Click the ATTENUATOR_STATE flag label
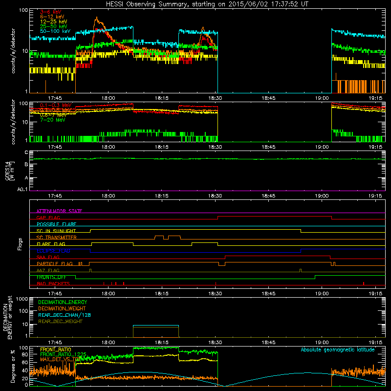This screenshot has height=391, width=391. click(x=59, y=211)
